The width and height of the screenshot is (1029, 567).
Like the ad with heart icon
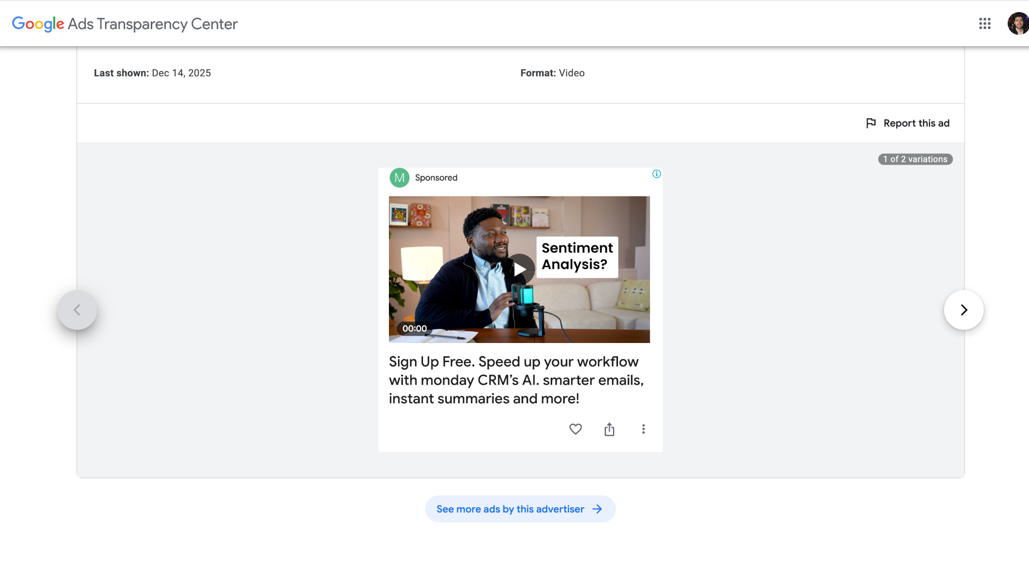pyautogui.click(x=575, y=429)
